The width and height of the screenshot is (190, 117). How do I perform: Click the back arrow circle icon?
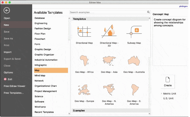click(x=7, y=10)
